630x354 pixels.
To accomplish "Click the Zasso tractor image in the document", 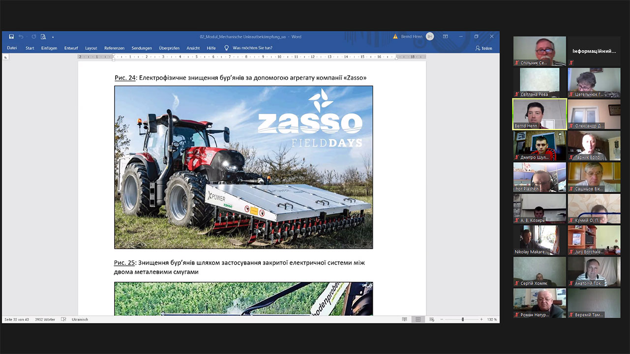I will [x=243, y=167].
